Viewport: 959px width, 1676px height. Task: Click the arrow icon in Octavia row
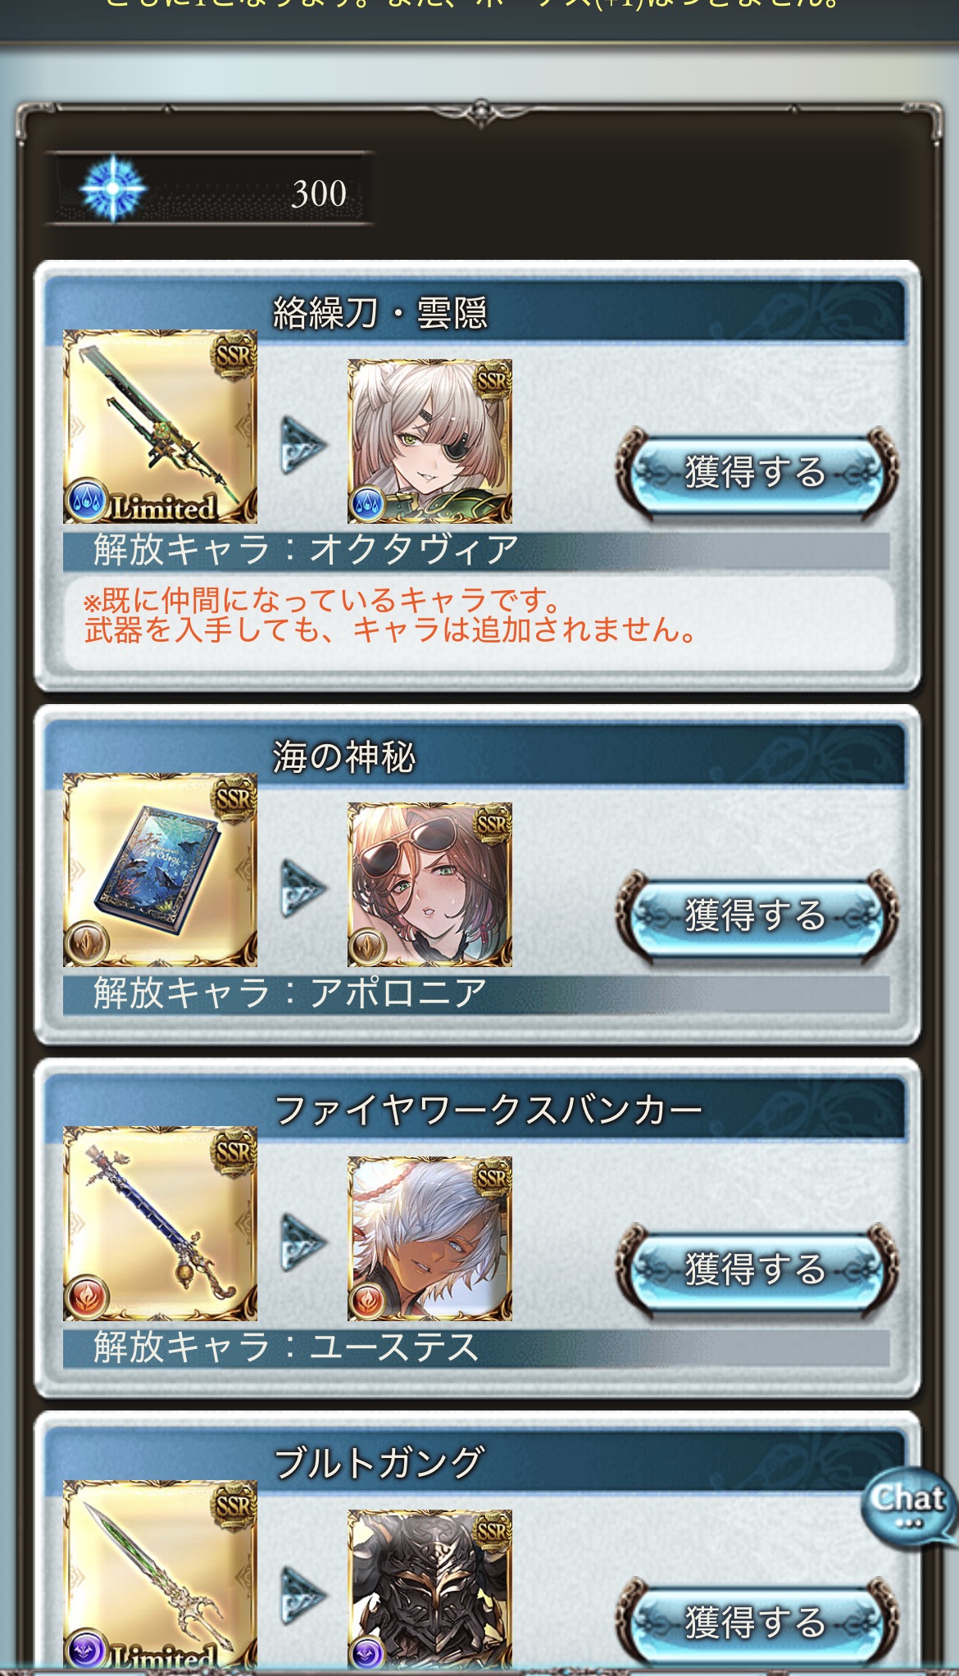(x=303, y=446)
